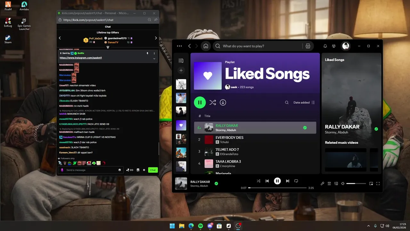The height and width of the screenshot is (231, 410).
Task: Show next top gifters arrow
Action: pyautogui.click(x=156, y=38)
